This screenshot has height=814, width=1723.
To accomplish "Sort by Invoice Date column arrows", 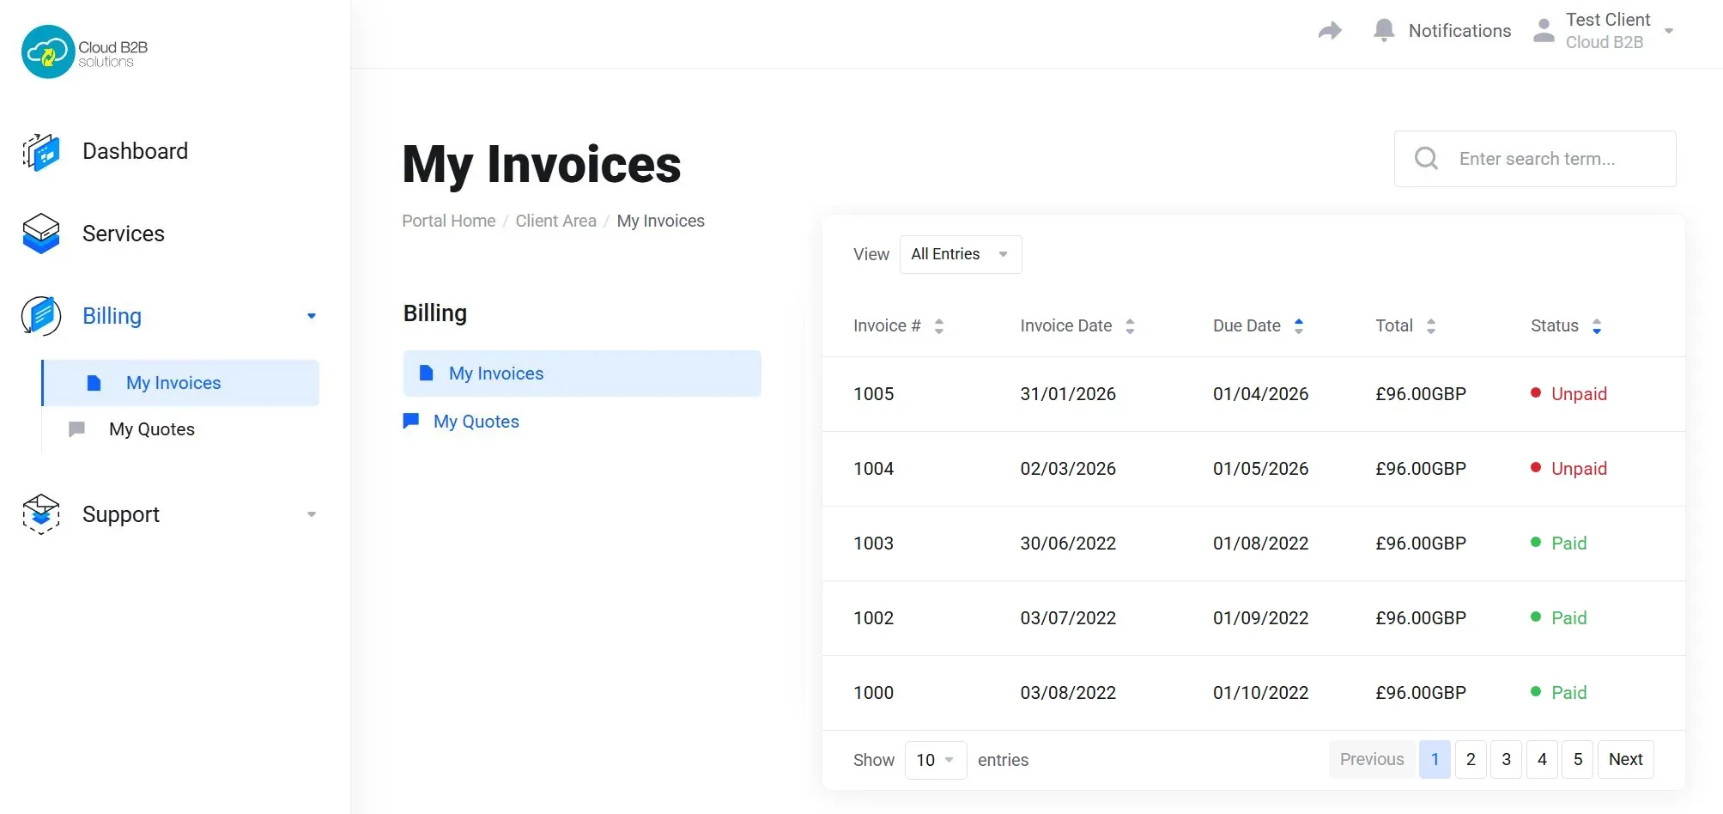I will tap(1130, 326).
